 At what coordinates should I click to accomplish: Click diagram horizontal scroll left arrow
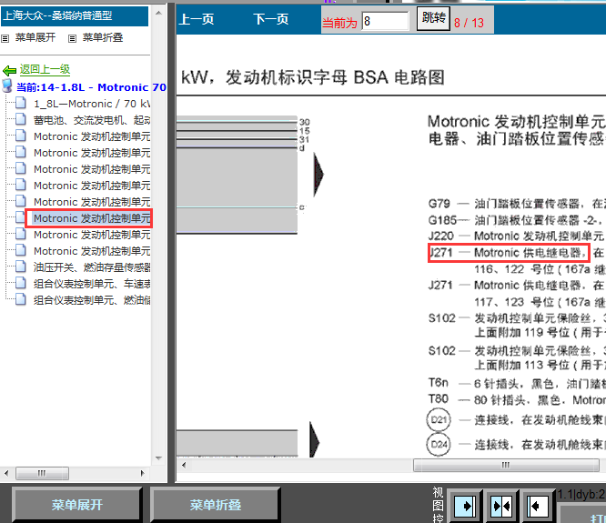184,465
